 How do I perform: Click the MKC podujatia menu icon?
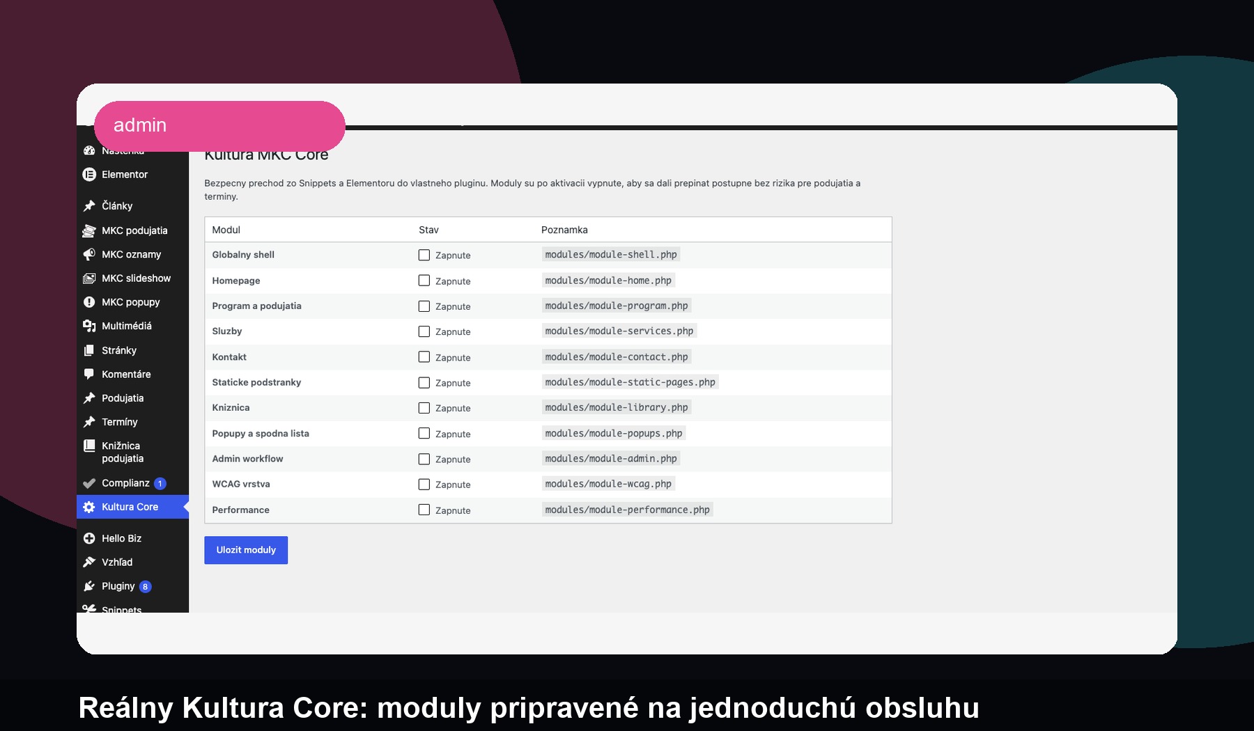coord(89,230)
